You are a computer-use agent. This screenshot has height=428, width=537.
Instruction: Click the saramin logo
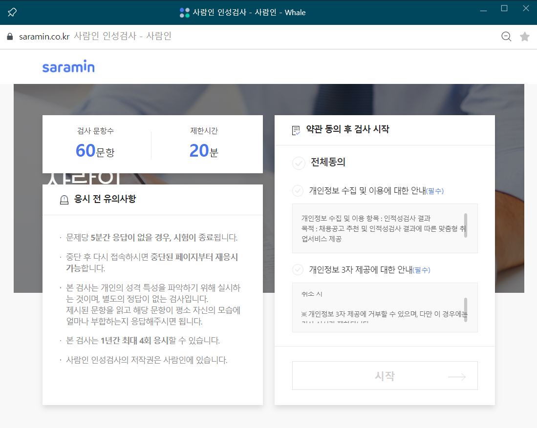pyautogui.click(x=68, y=67)
